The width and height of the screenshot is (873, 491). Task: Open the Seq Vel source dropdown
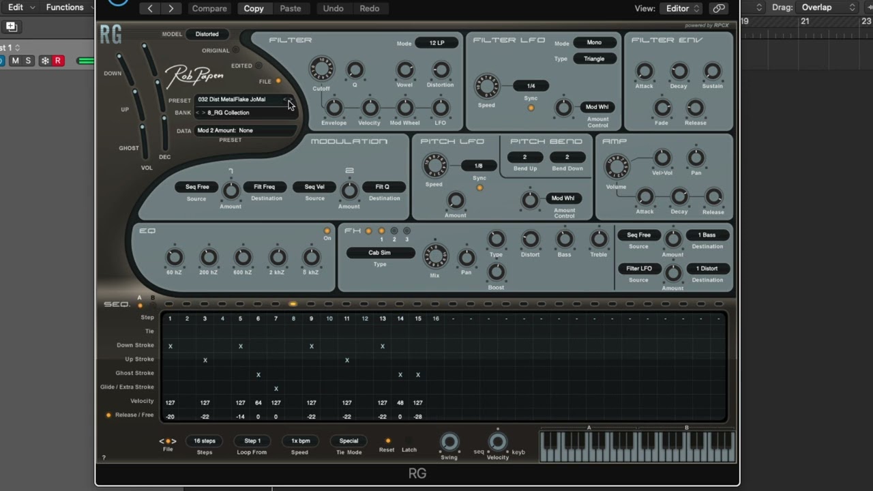coord(314,187)
